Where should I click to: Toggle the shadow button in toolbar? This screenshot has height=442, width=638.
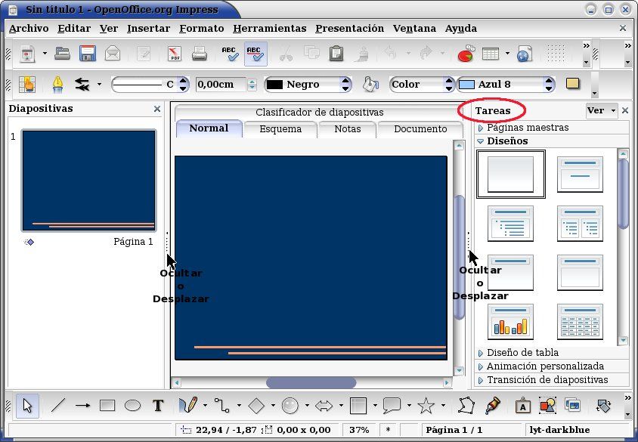572,84
